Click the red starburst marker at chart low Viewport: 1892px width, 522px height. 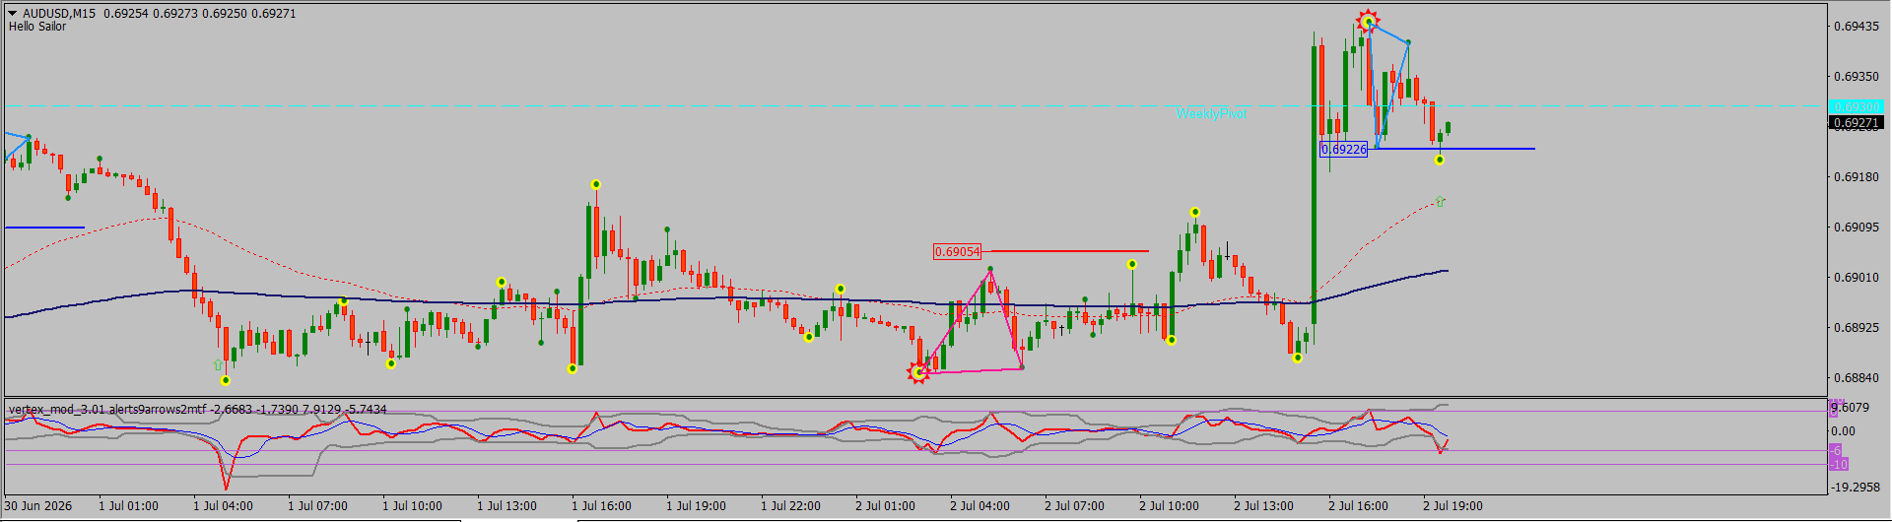(918, 372)
